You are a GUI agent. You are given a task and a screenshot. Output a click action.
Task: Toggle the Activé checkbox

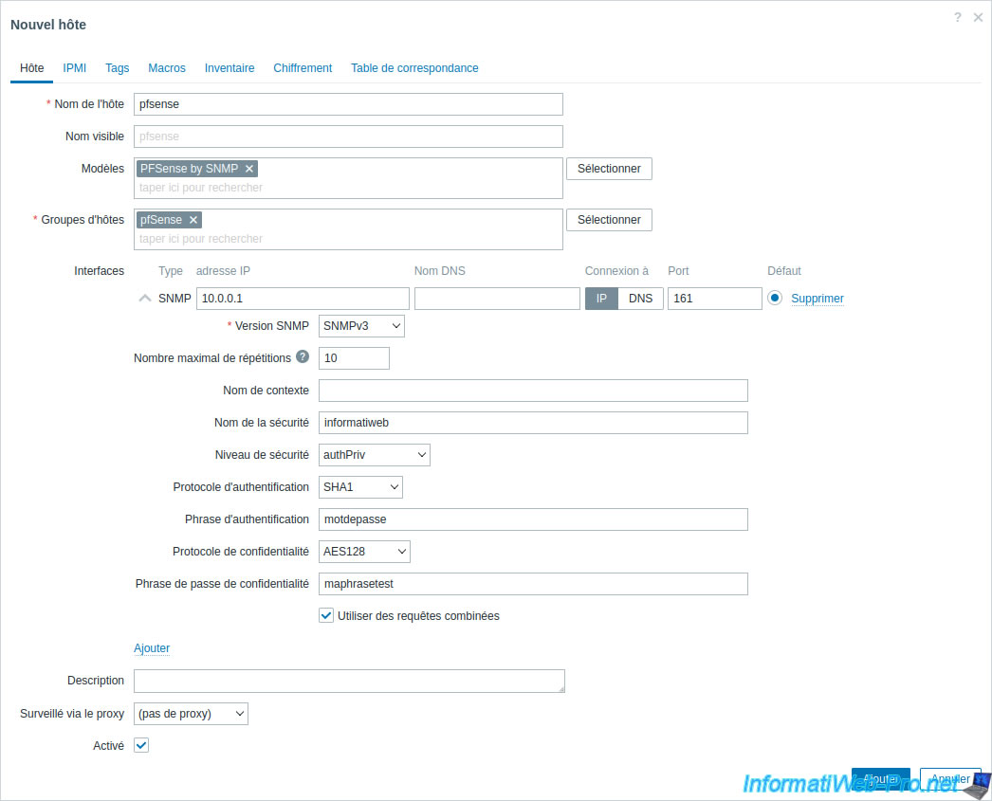pos(141,745)
